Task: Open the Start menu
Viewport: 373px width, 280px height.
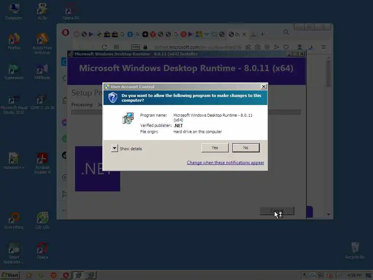Action: pos(10,275)
